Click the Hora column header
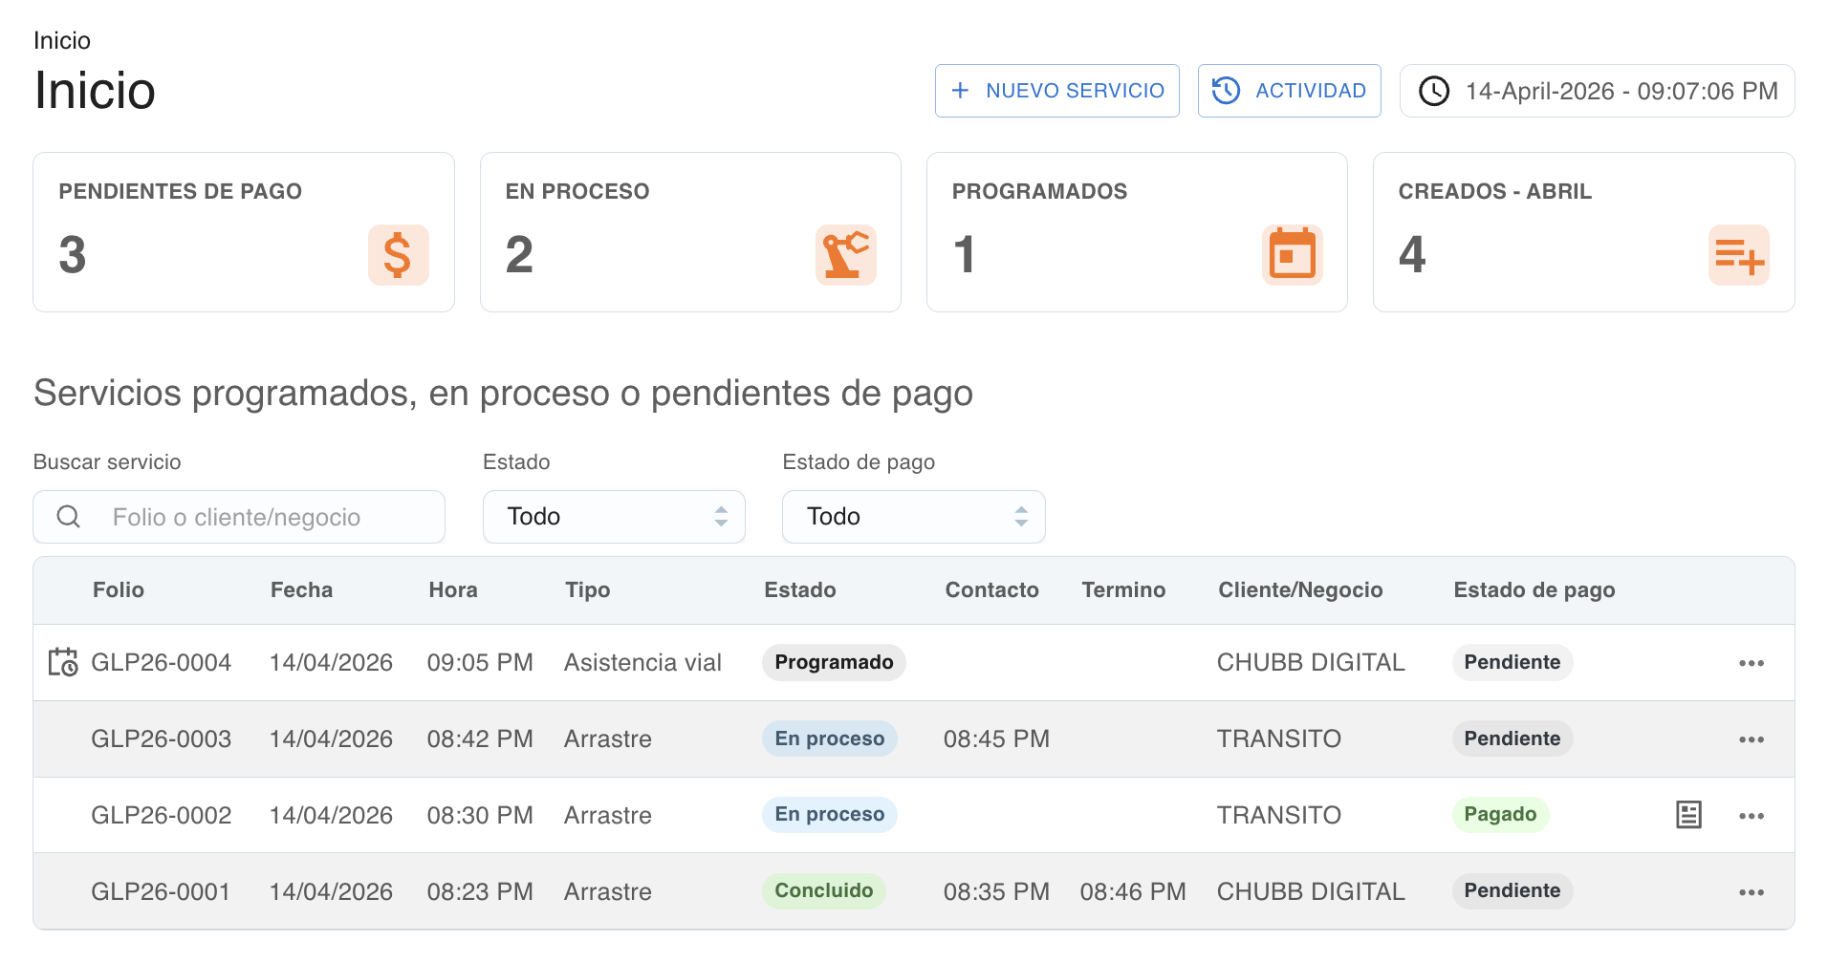The height and width of the screenshot is (963, 1828). pyautogui.click(x=453, y=589)
